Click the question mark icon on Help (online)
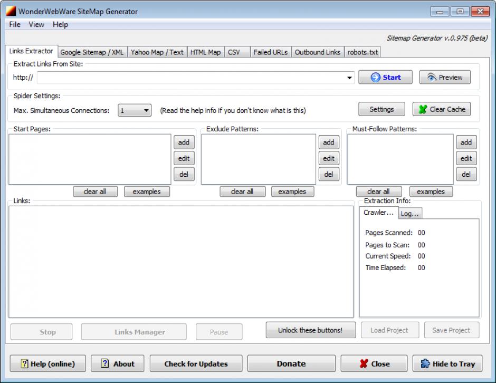The height and width of the screenshot is (383, 496). point(24,363)
